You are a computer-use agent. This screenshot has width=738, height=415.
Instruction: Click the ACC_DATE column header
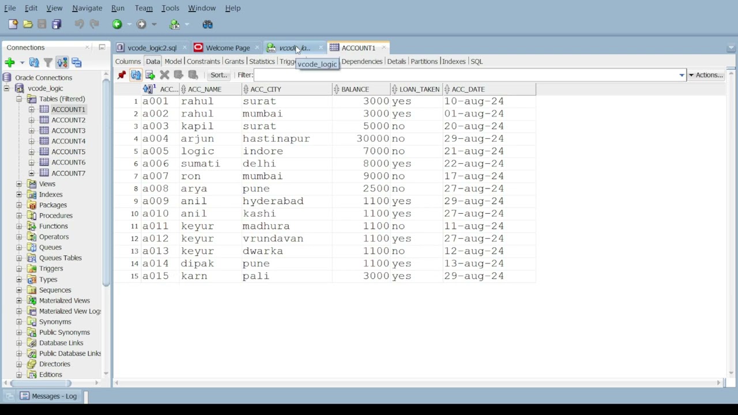coord(490,89)
